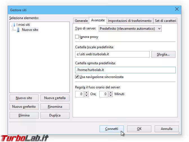Click in the Cartella remota predefinita field
Viewport: 189px width, 142px height.
click(x=125, y=70)
